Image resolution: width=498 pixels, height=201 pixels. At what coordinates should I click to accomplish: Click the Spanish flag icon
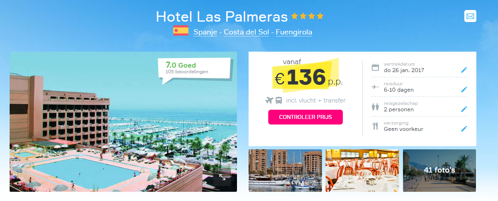181,31
